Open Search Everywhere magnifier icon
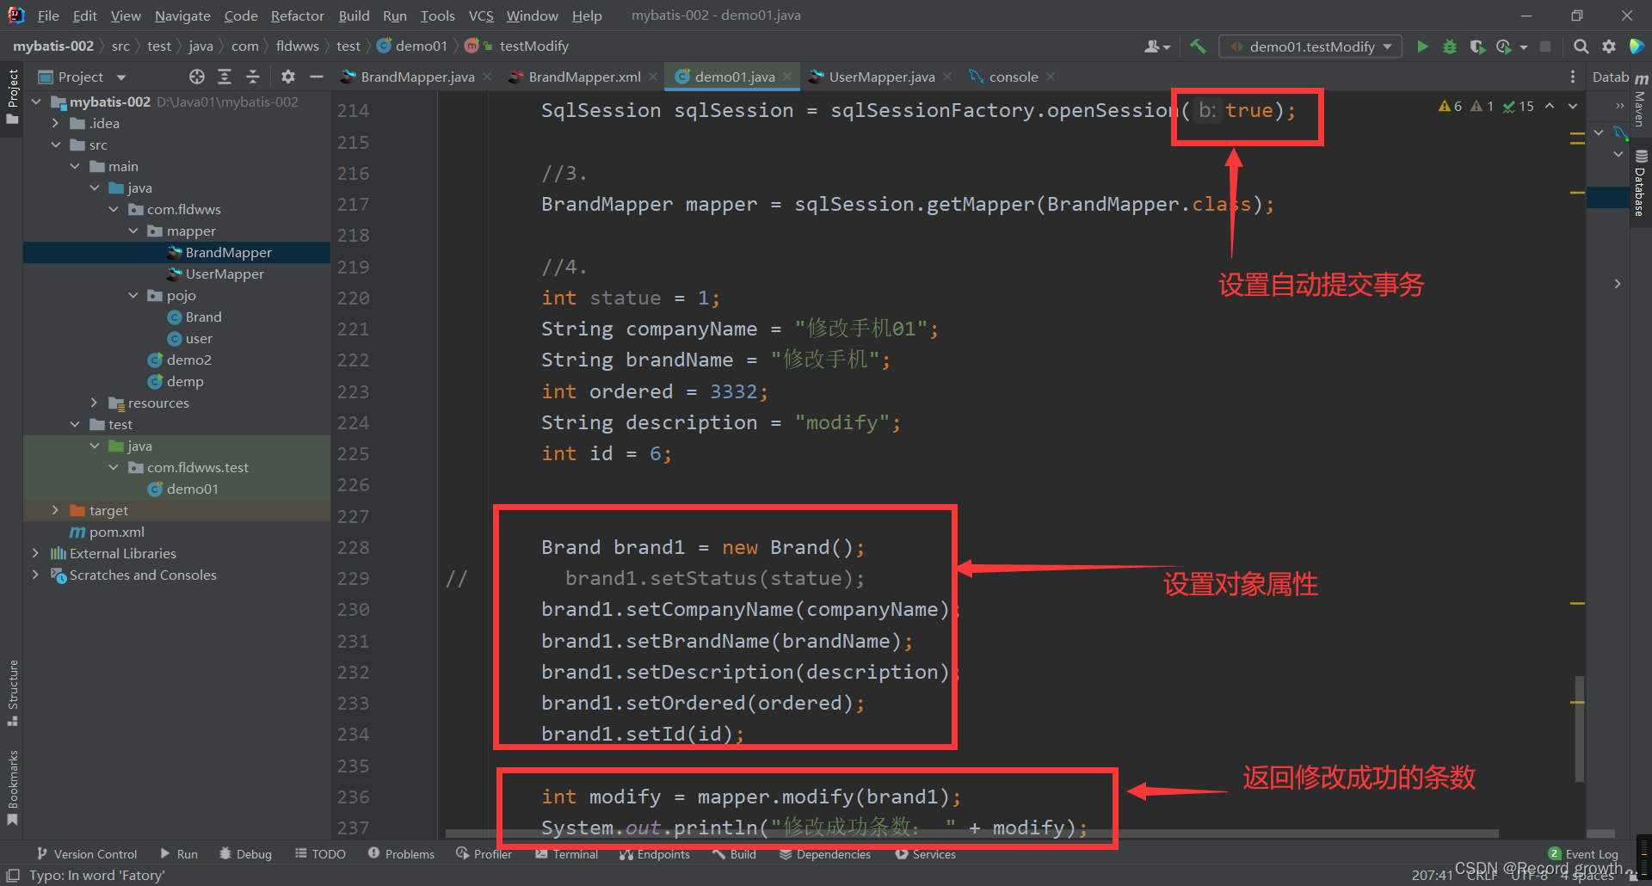1652x886 pixels. point(1581,46)
